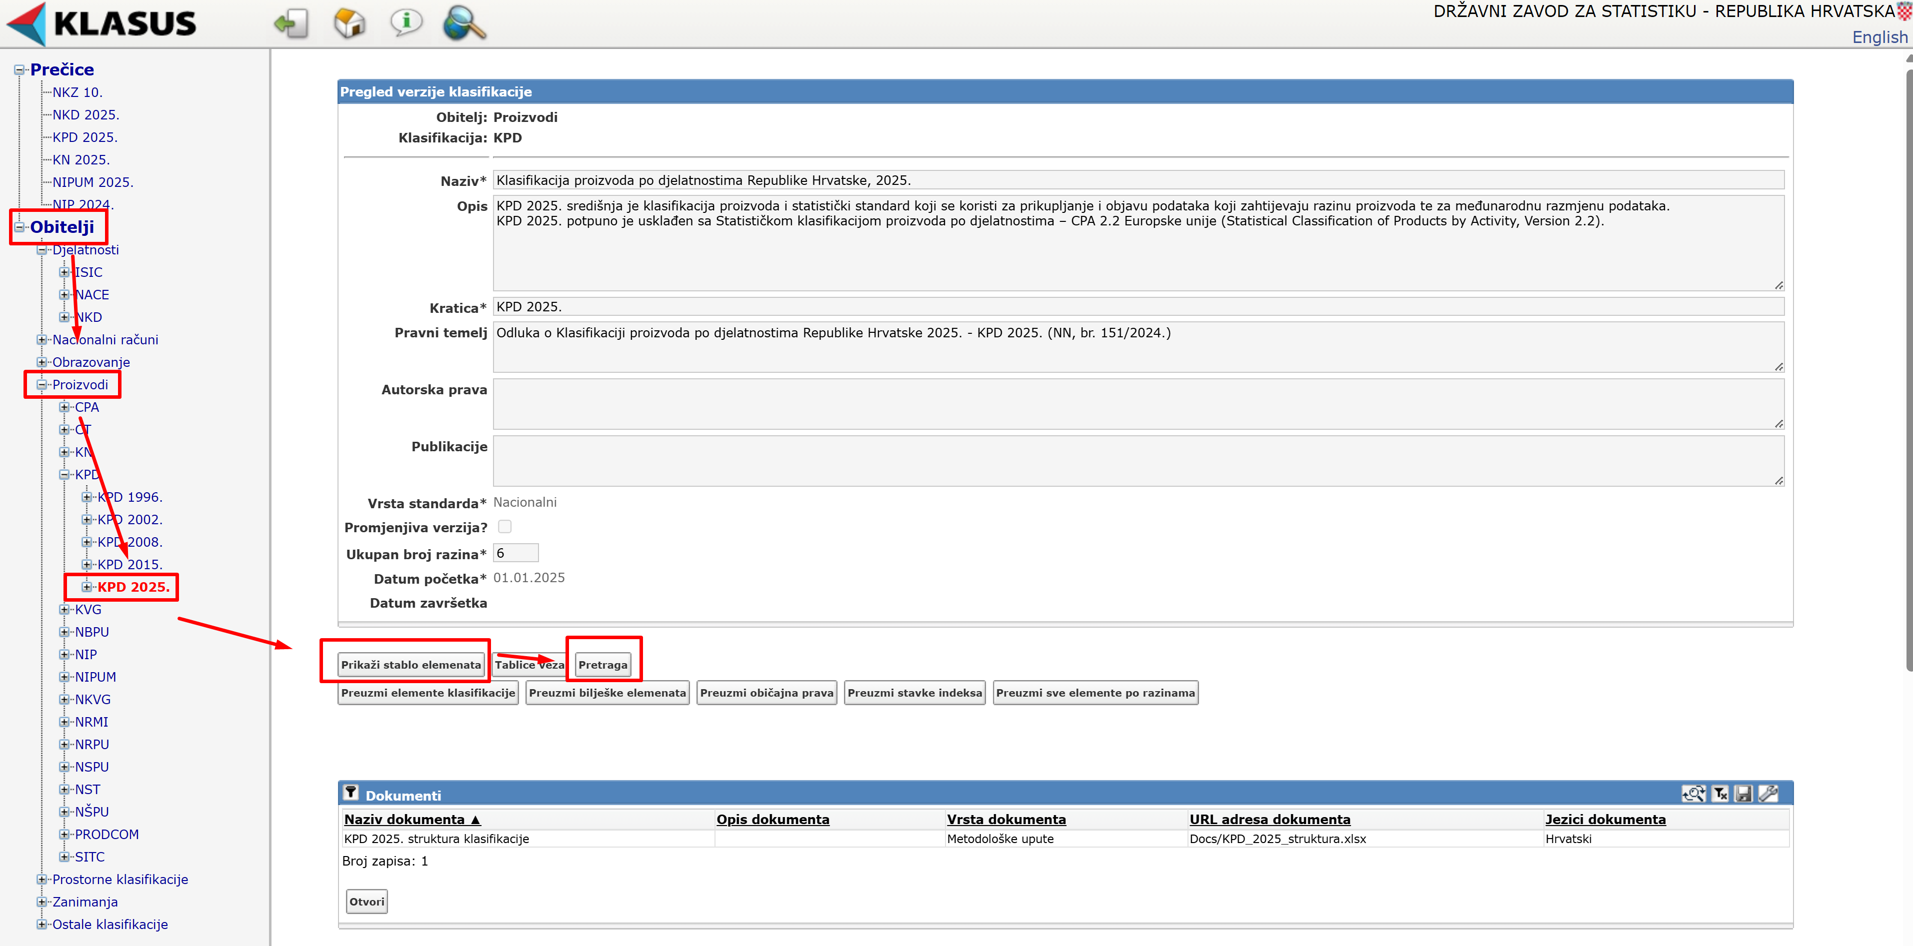Open the KN 2025. shortcut
The width and height of the screenshot is (1913, 946).
click(81, 159)
